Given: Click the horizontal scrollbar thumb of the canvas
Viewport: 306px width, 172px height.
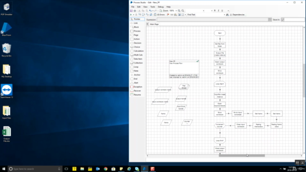Looking at the screenshot, I should coord(242,155).
